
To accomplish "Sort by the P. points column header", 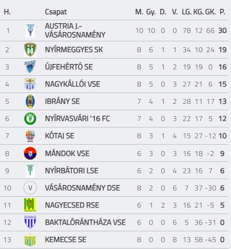I will [x=222, y=12].
